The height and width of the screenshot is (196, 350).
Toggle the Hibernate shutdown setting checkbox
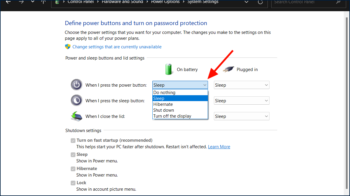(73, 169)
